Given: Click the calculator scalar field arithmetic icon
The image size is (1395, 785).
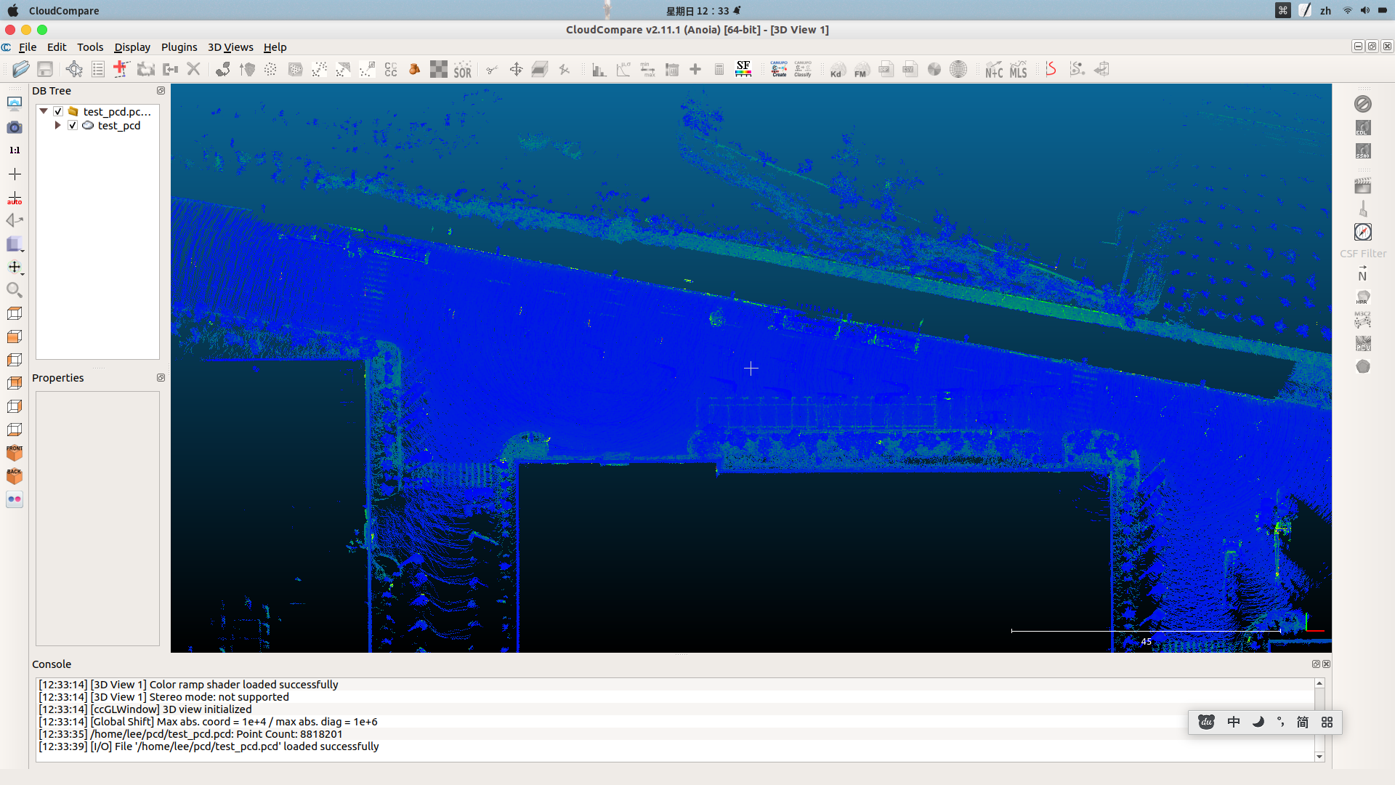Looking at the screenshot, I should click(x=719, y=69).
